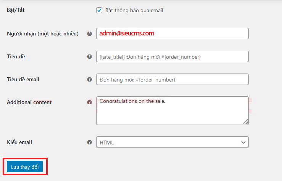This screenshot has height=181, width=282.
Task: Click the Bật/Tắt row label
Action: click(x=16, y=10)
